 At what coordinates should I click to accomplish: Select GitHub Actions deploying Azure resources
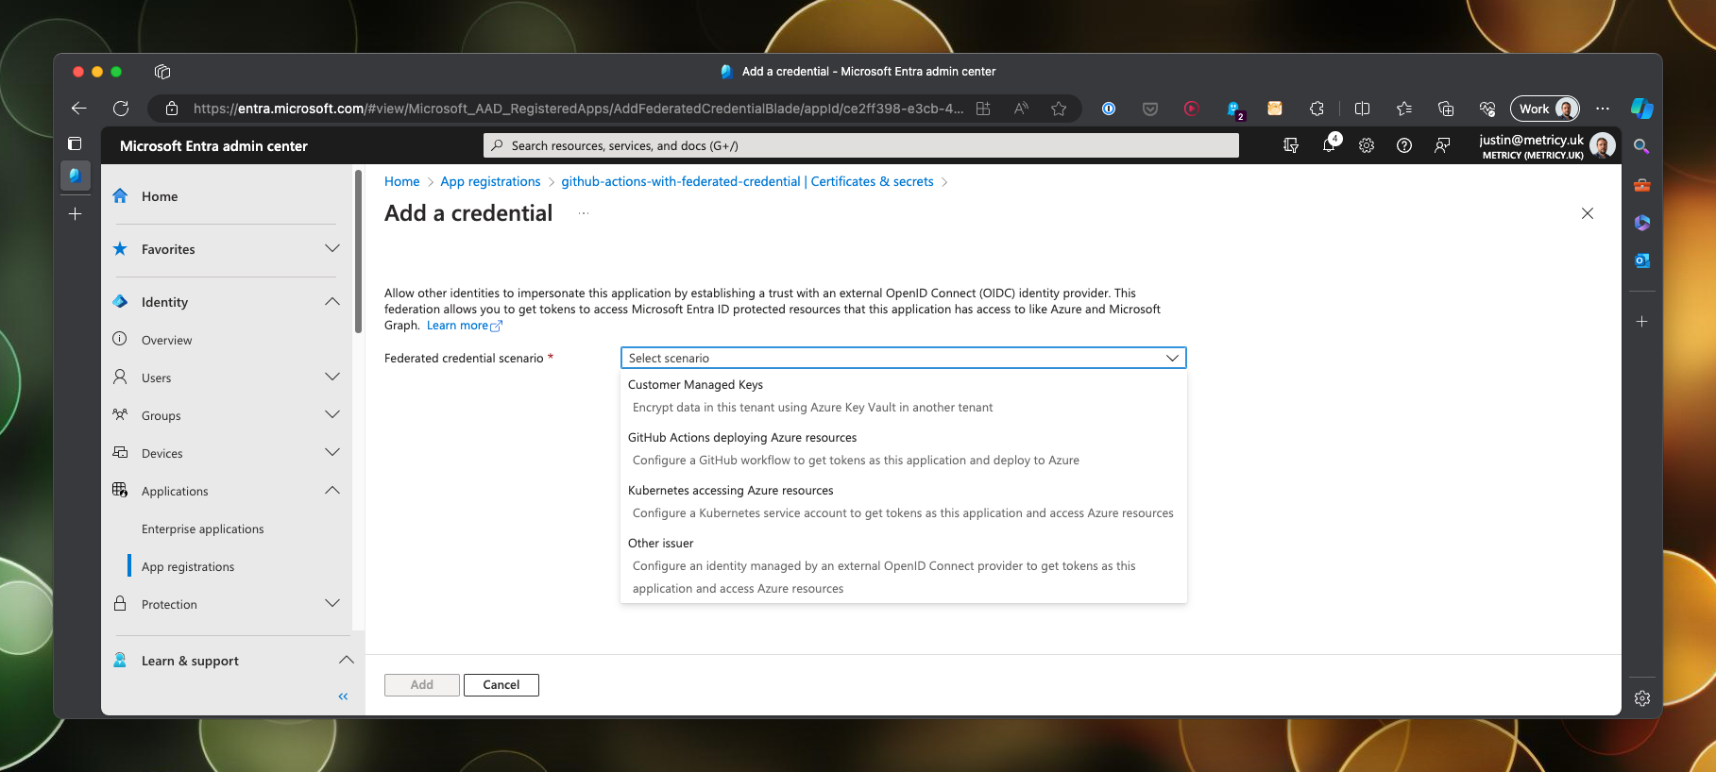(904, 449)
